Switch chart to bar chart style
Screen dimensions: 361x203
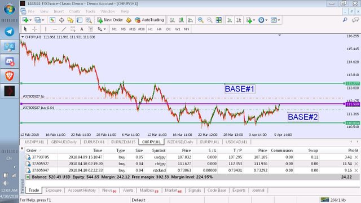172,20
